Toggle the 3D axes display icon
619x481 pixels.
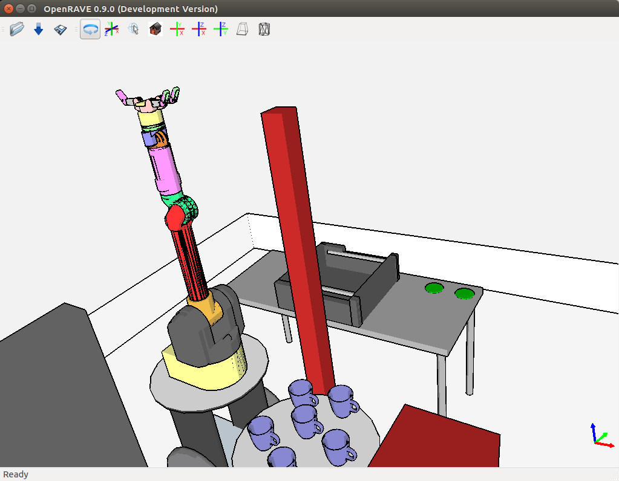111,29
